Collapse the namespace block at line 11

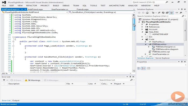click(13, 37)
